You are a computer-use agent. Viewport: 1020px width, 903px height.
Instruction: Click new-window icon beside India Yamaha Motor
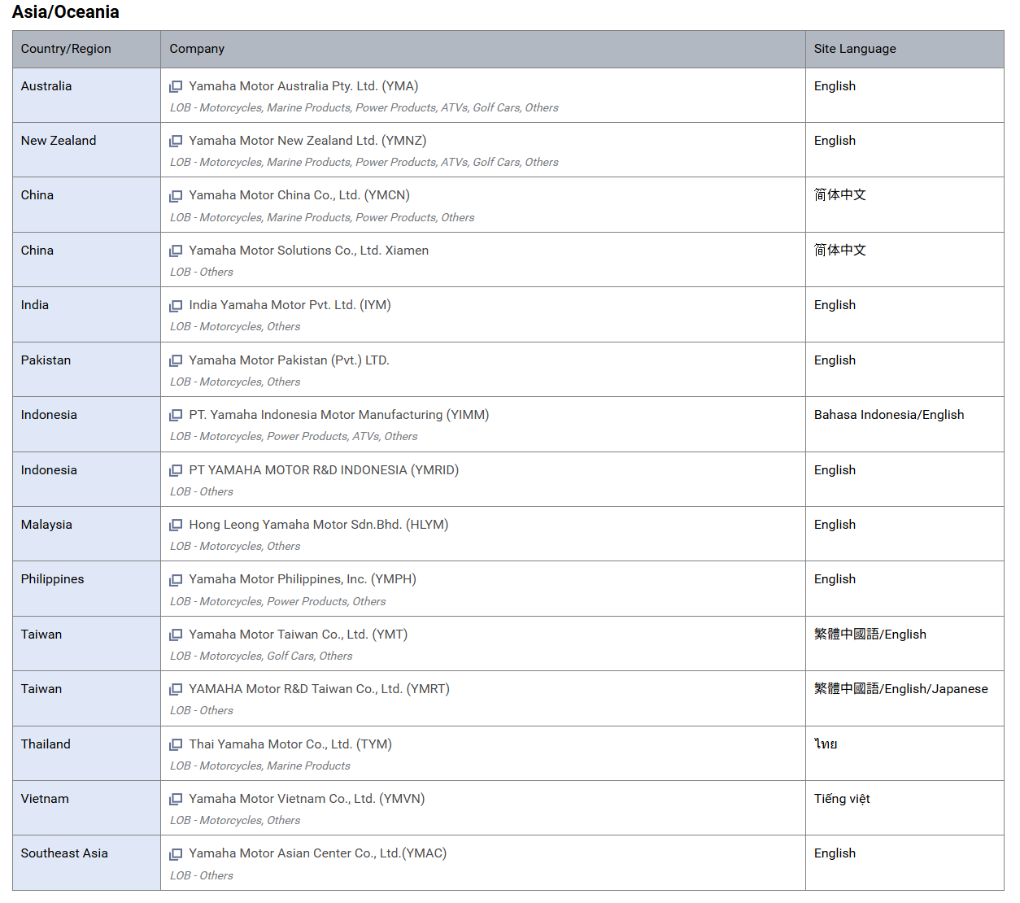tap(176, 306)
